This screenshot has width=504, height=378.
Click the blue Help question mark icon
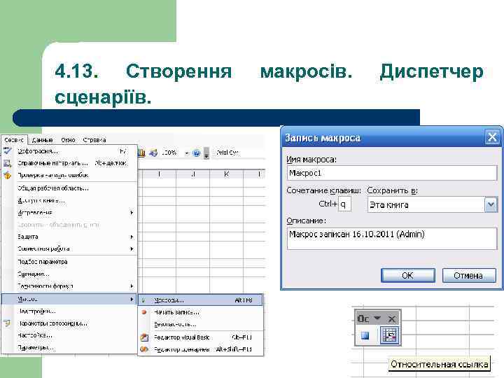[x=196, y=153]
